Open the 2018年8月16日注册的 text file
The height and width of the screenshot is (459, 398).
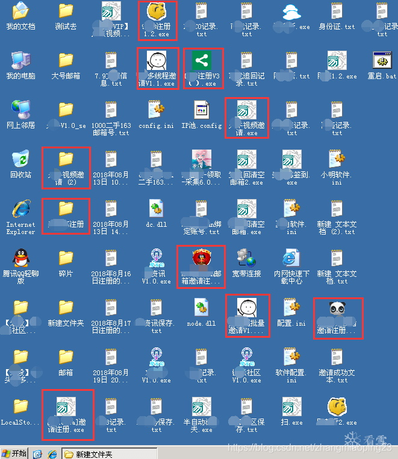click(x=111, y=267)
